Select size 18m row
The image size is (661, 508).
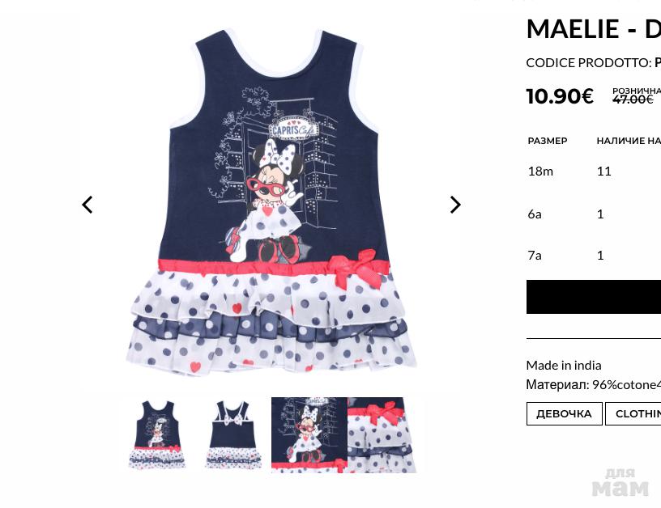click(594, 171)
